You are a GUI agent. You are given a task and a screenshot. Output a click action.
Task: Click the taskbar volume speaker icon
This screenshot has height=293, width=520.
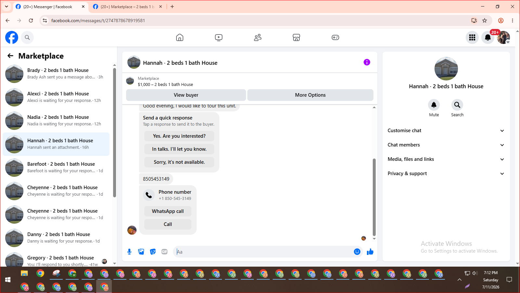tap(475, 273)
